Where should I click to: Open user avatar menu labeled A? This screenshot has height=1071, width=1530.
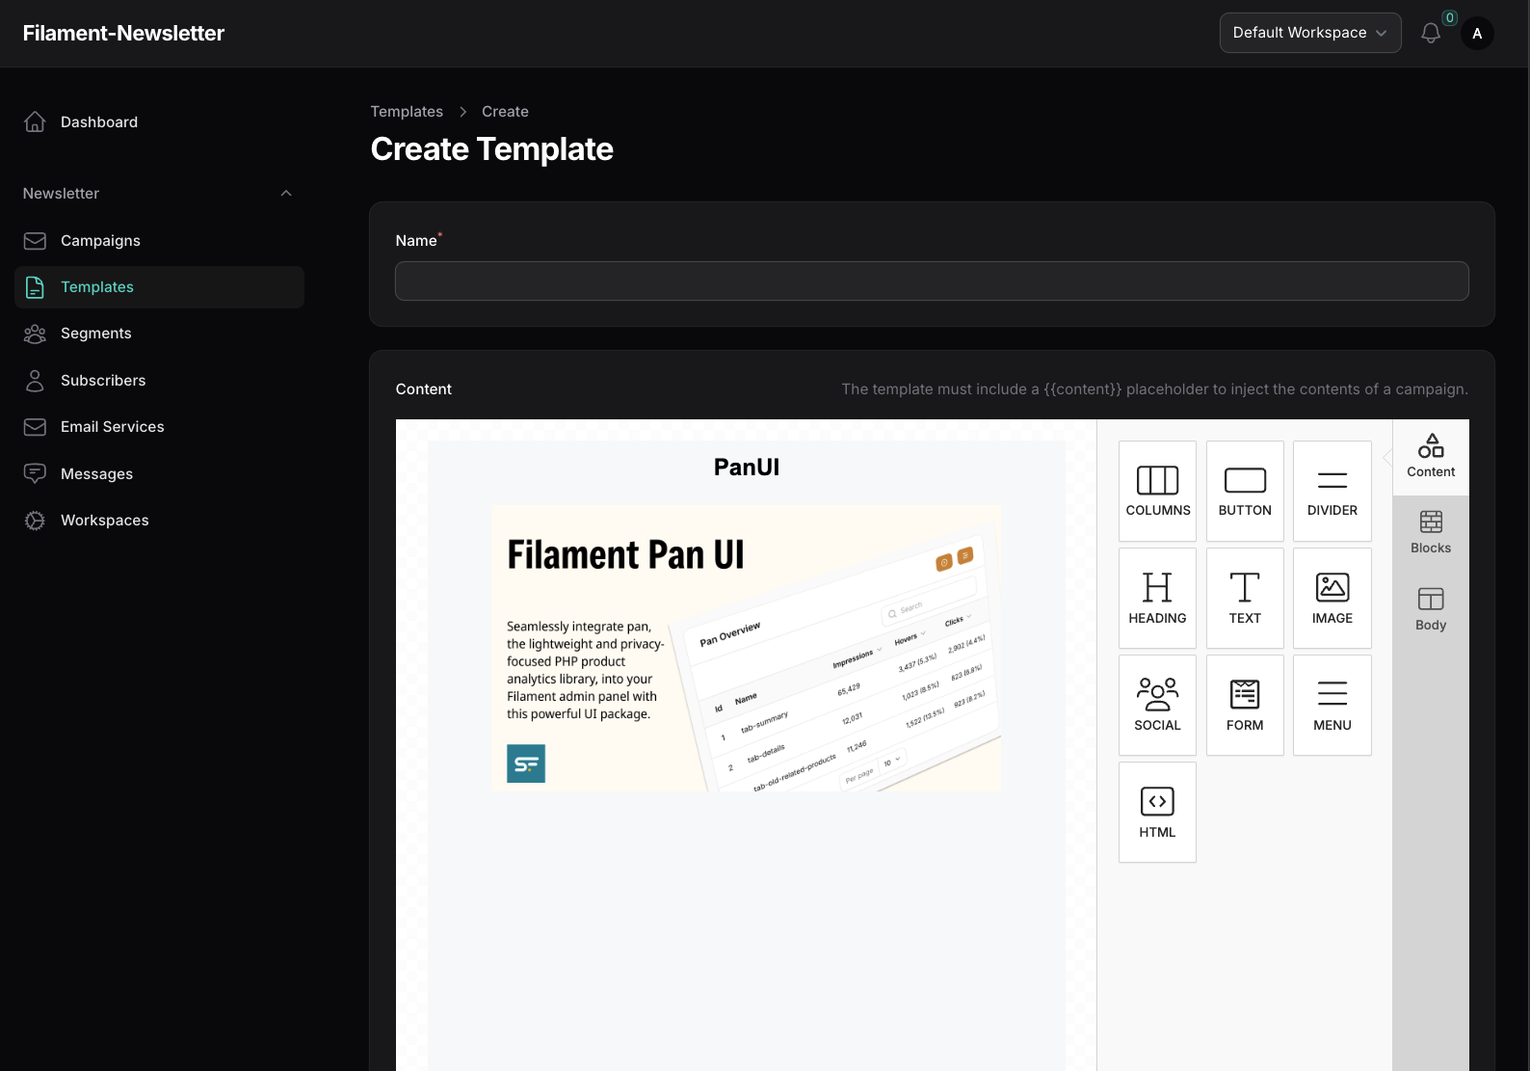click(x=1477, y=33)
